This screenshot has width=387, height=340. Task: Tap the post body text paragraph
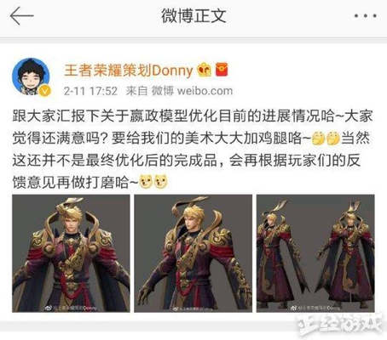193,150
